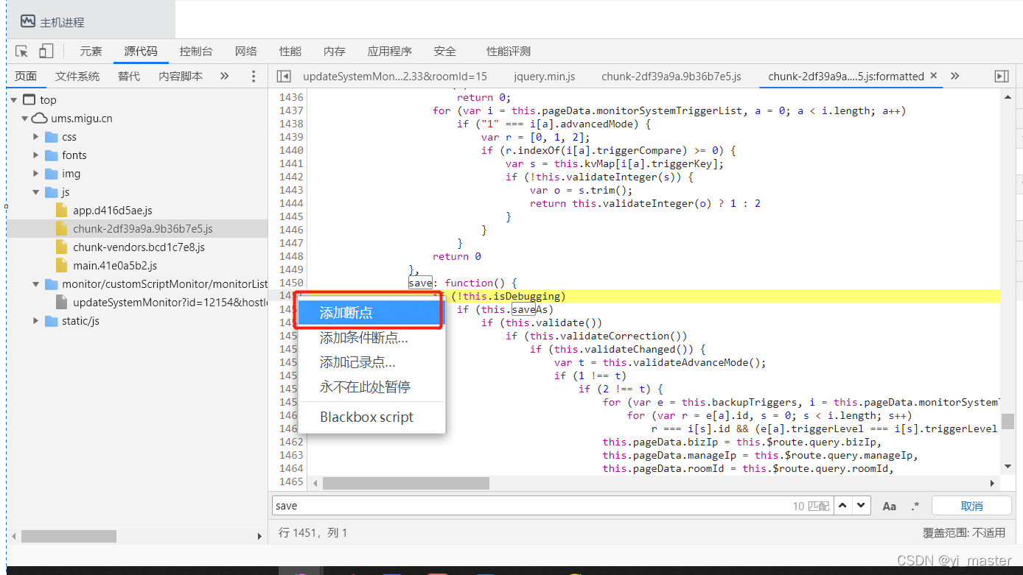
Task: Collapse the top tree node
Action: [x=13, y=99]
